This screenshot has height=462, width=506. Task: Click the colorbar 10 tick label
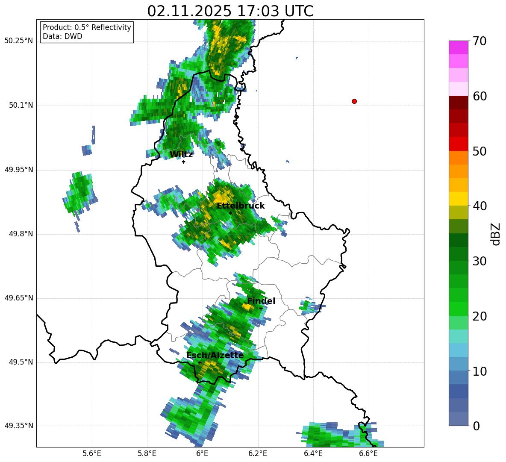(480, 371)
